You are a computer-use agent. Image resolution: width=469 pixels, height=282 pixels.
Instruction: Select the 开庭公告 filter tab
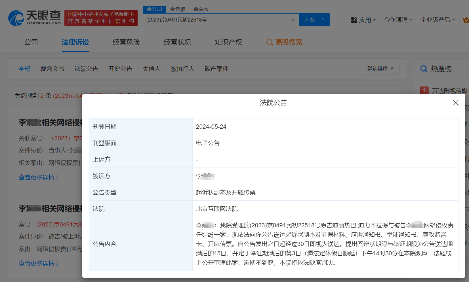pyautogui.click(x=120, y=69)
